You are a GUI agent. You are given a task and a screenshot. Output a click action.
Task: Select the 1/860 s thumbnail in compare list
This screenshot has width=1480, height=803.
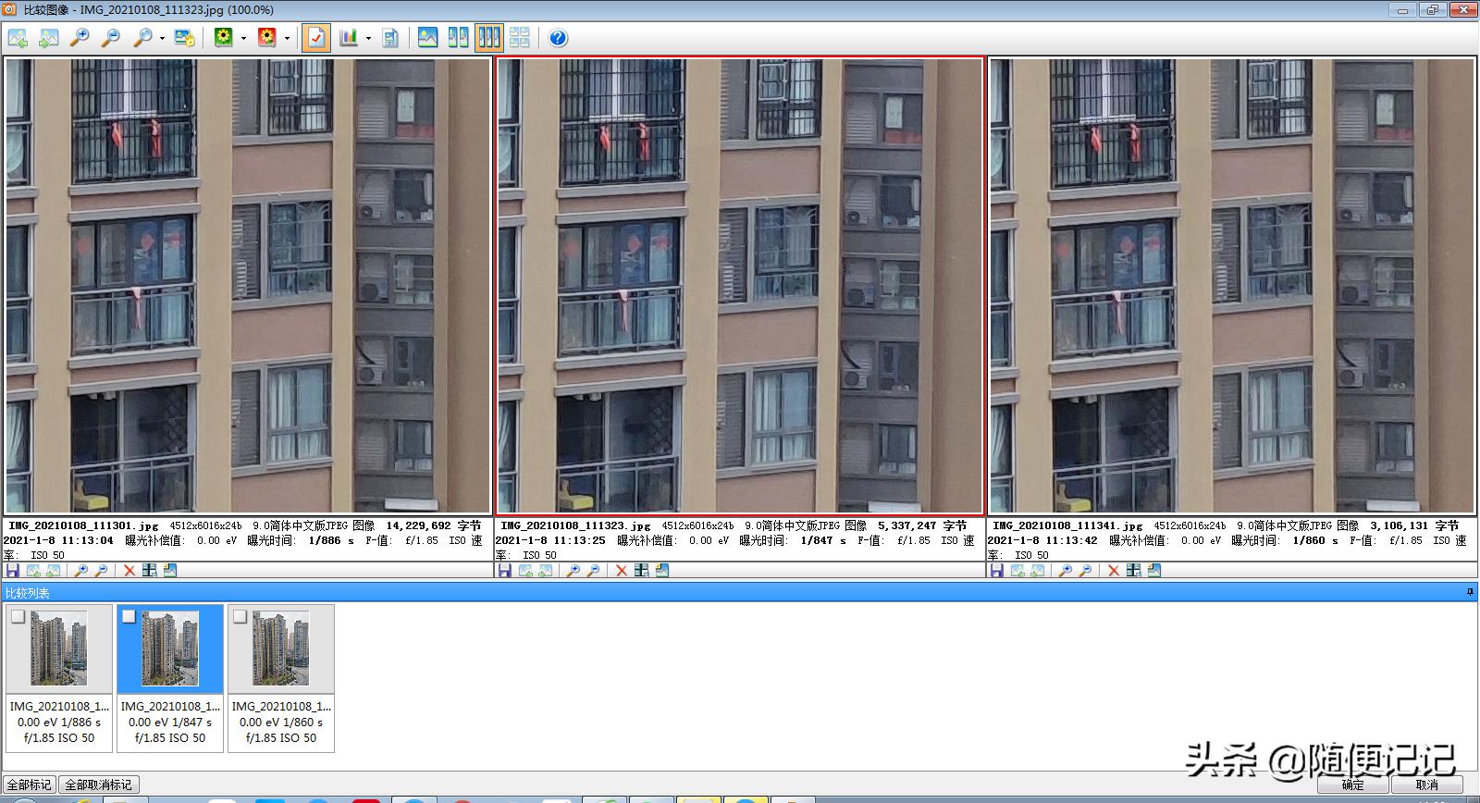[x=281, y=678]
